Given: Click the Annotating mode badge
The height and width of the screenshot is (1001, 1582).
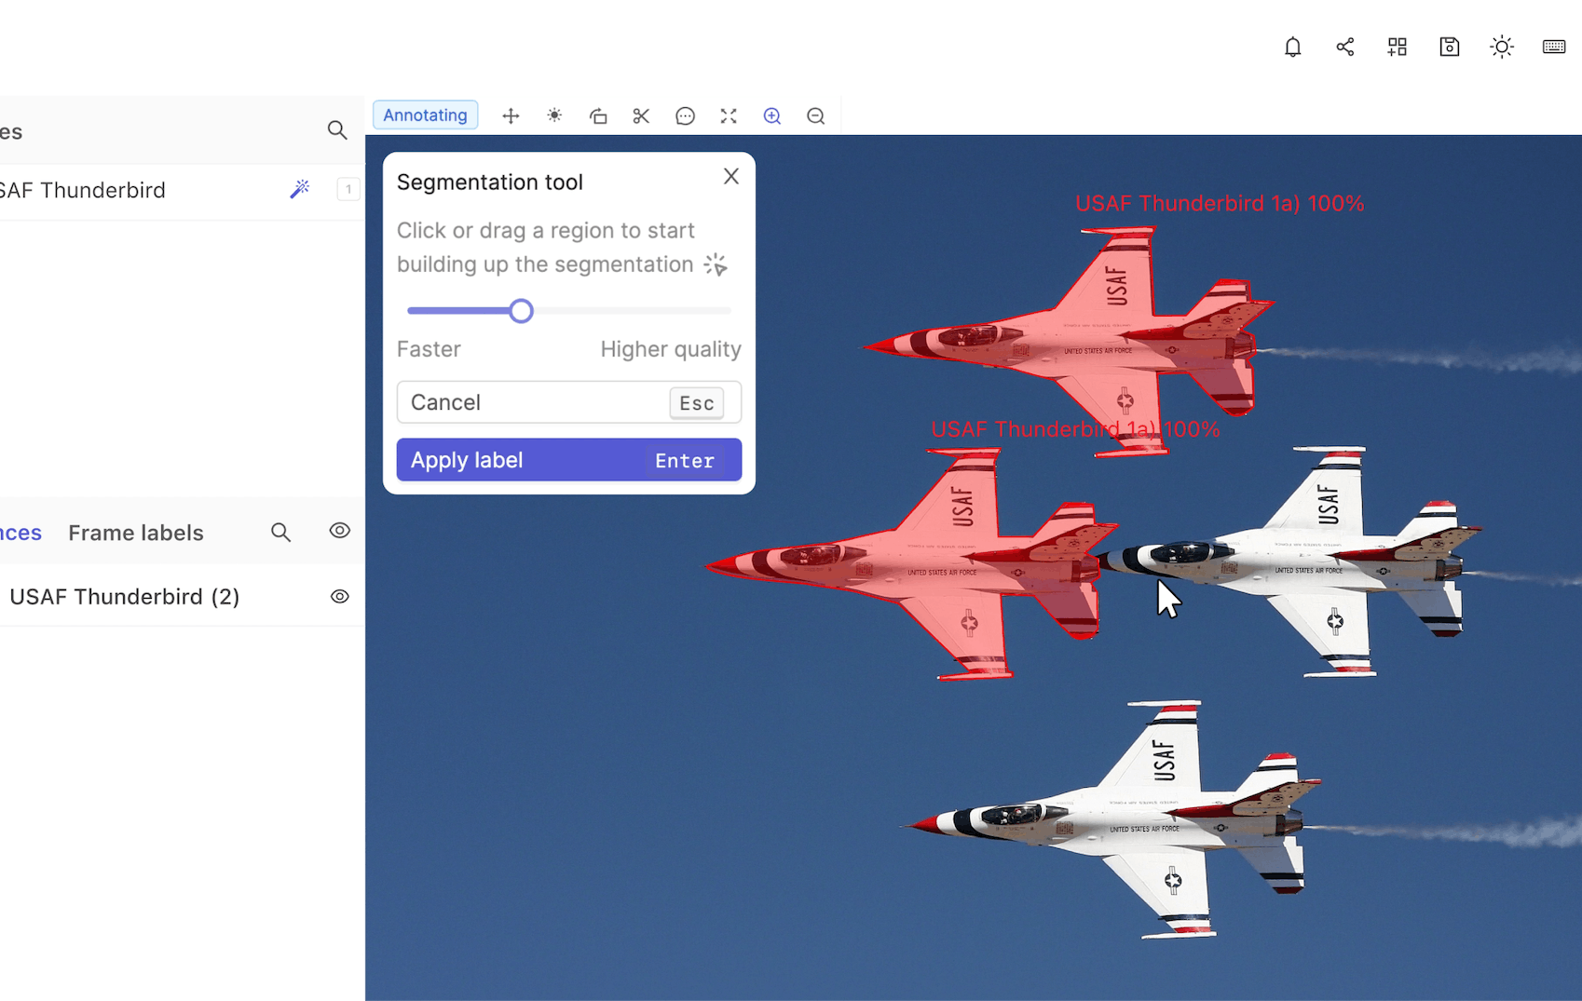Looking at the screenshot, I should tap(425, 115).
